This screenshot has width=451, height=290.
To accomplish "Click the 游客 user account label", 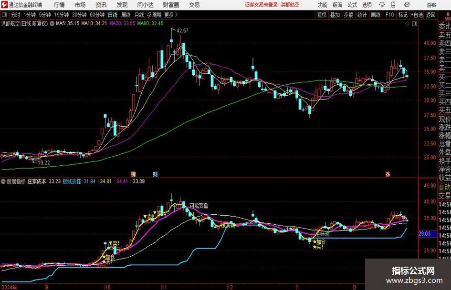I will [431, 5].
